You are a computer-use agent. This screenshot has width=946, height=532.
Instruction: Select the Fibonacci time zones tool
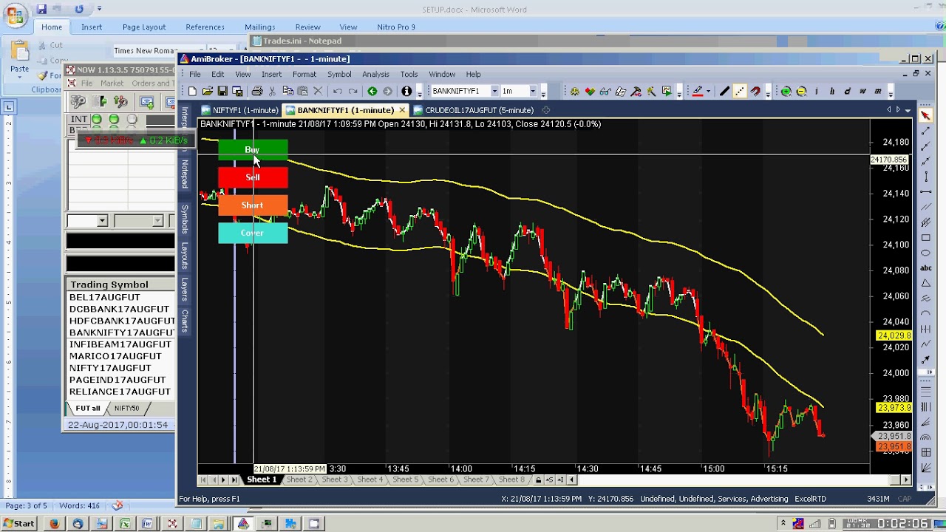[x=925, y=406]
